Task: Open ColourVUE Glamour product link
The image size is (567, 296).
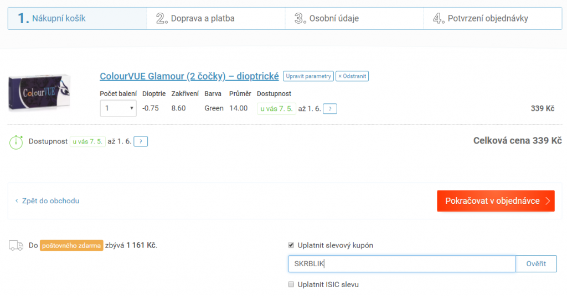Action: point(189,76)
